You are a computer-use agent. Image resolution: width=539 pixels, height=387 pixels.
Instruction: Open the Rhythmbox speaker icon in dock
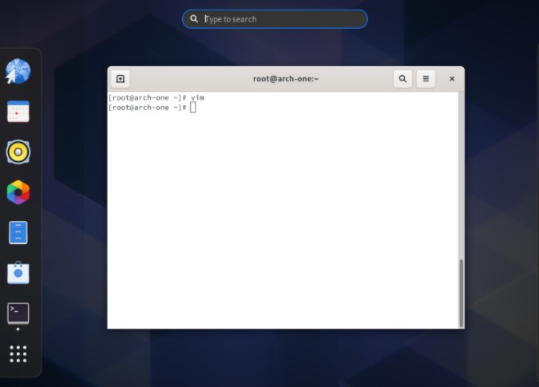[18, 152]
